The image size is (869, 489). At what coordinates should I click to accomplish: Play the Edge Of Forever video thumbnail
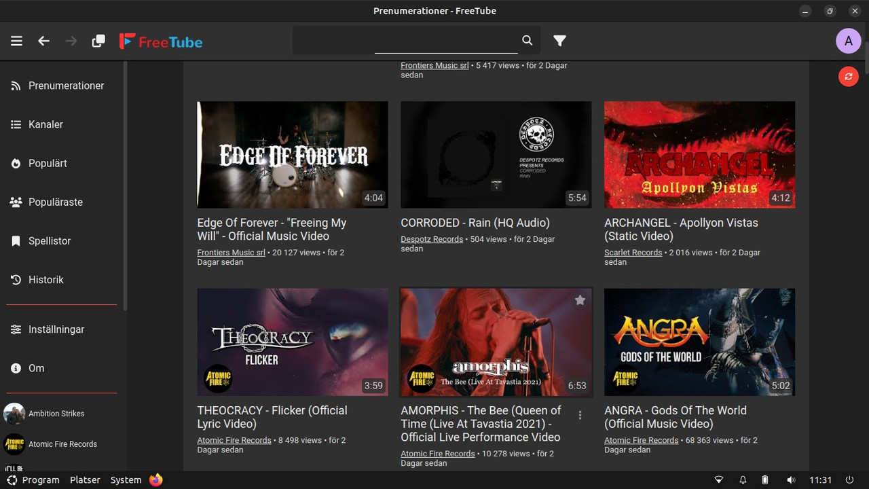point(293,155)
